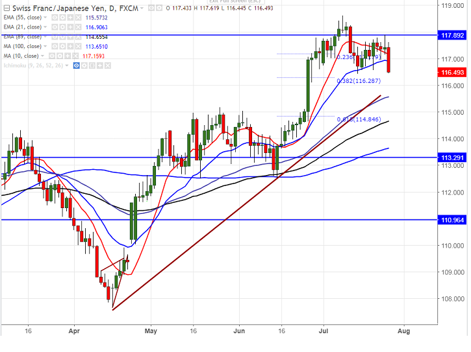Toggle eye icon for EMA (21, close)
471x352 pixels.
pos(55,27)
